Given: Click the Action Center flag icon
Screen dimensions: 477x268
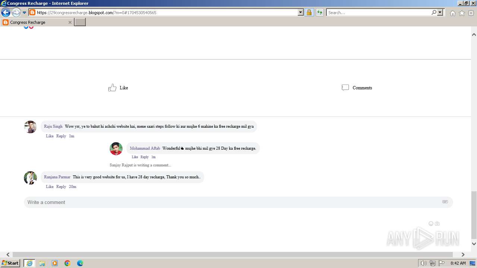Looking at the screenshot, I should pos(442,263).
